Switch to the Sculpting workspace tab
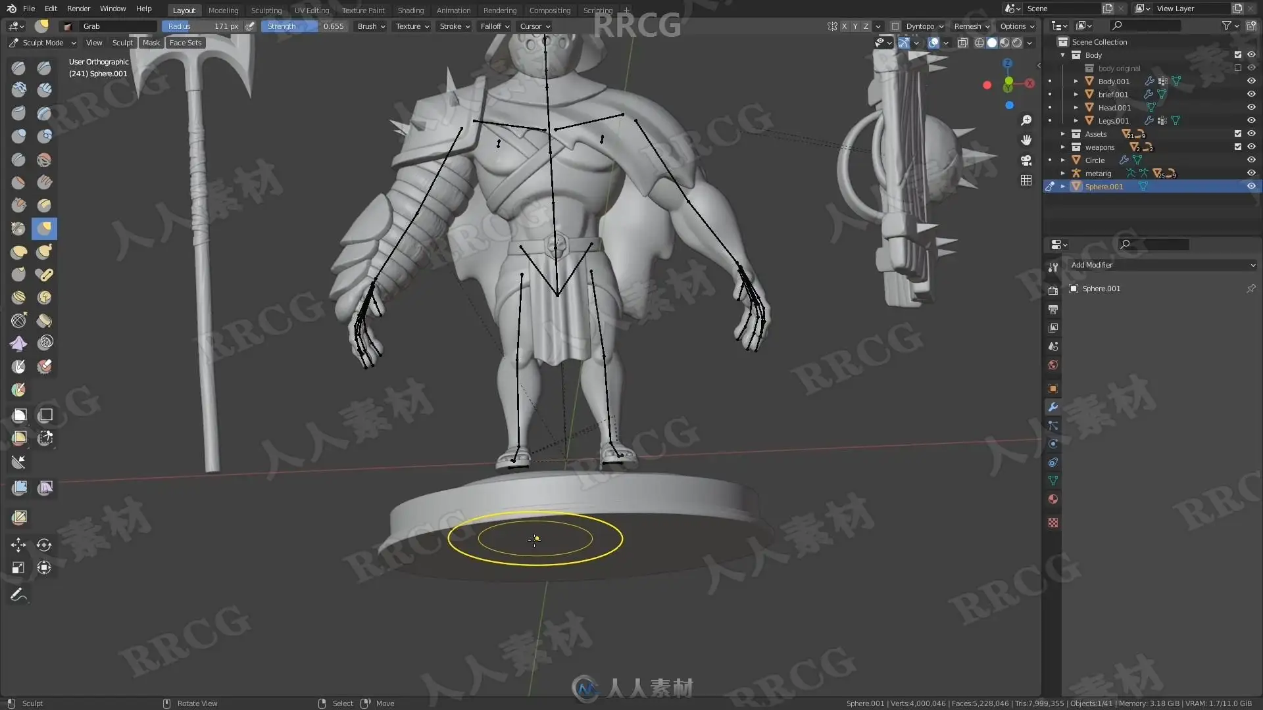The height and width of the screenshot is (710, 1263). pos(266,10)
